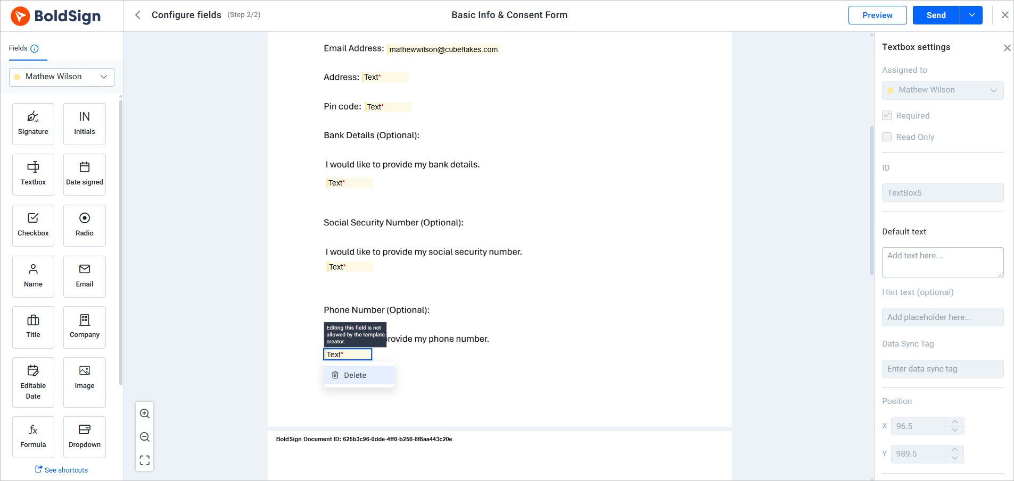Select the social security number text field
This screenshot has width=1014, height=481.
[x=350, y=267]
